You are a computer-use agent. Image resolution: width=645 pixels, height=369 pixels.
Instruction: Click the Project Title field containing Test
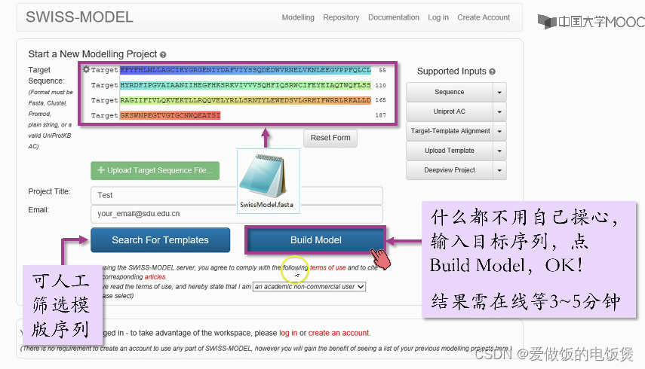click(x=237, y=195)
